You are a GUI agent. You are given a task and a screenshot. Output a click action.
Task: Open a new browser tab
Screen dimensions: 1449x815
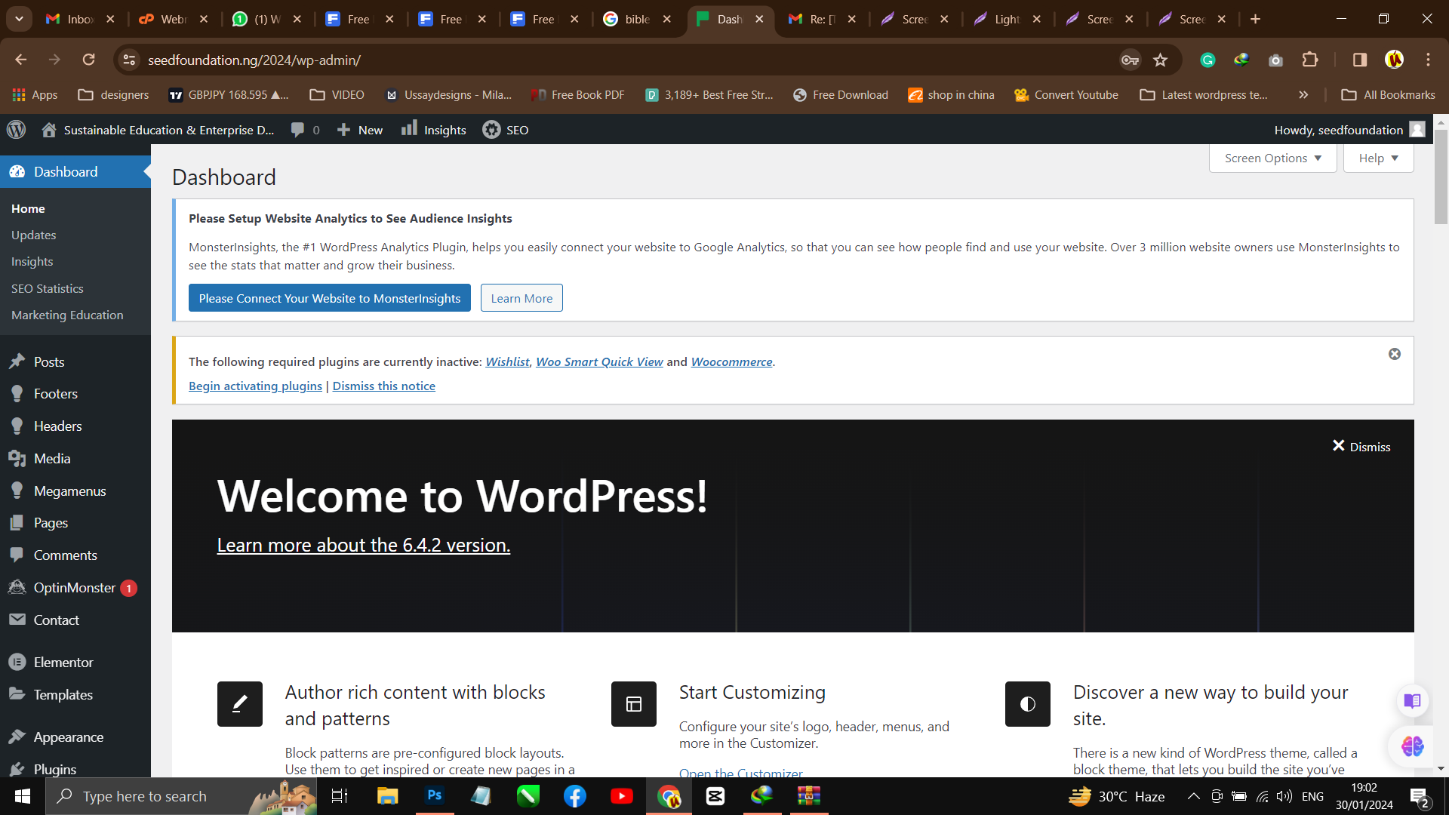coord(1256,19)
